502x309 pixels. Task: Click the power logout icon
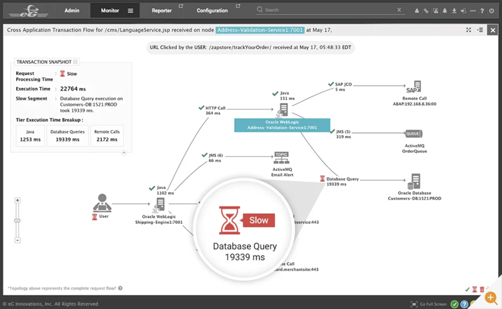coord(491,11)
